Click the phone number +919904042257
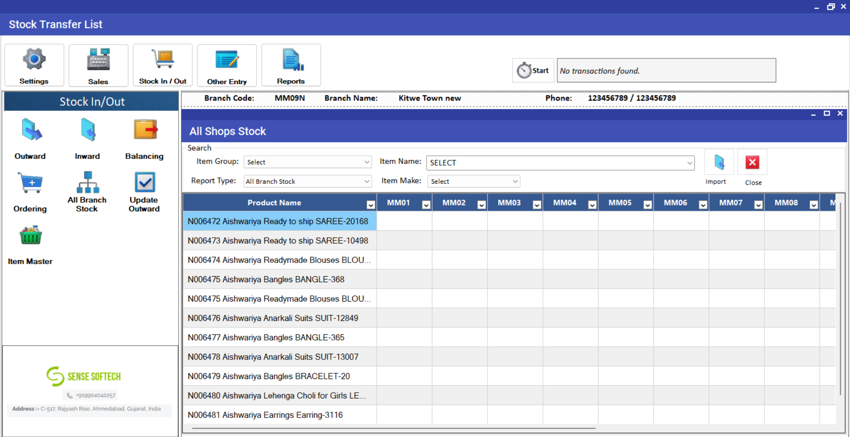Image resolution: width=850 pixels, height=437 pixels. tap(95, 395)
